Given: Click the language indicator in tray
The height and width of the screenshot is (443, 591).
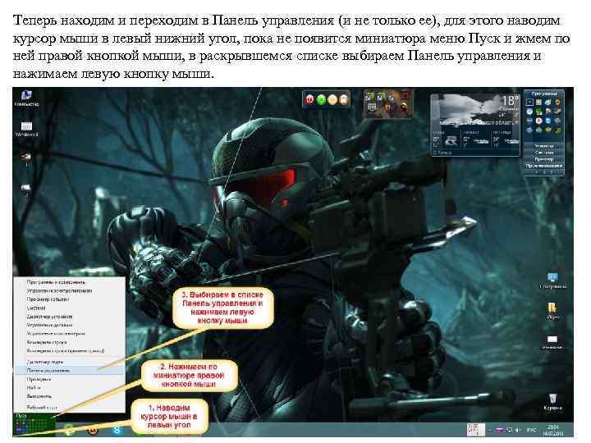Looking at the screenshot, I should tap(531, 430).
